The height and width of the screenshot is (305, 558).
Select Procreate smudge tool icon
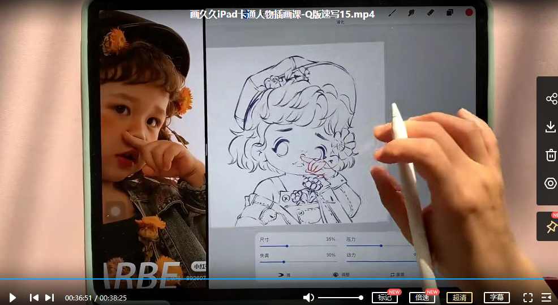411,13
